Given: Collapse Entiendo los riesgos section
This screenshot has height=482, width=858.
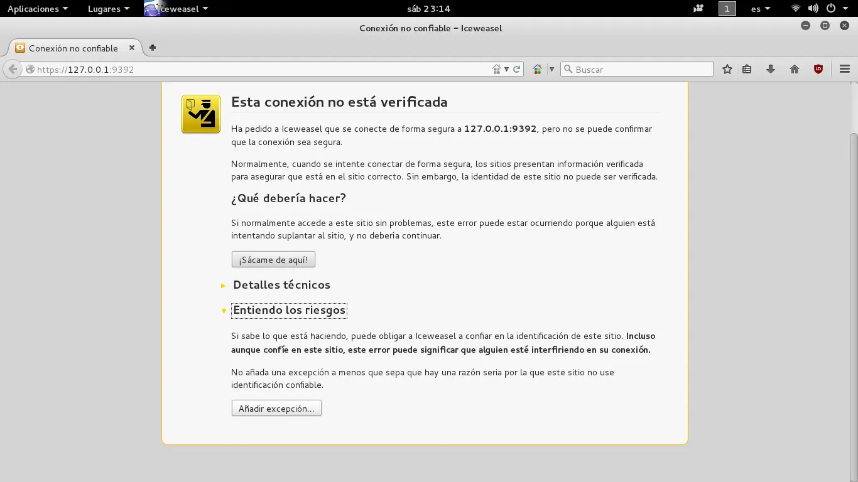Looking at the screenshot, I should point(289,310).
